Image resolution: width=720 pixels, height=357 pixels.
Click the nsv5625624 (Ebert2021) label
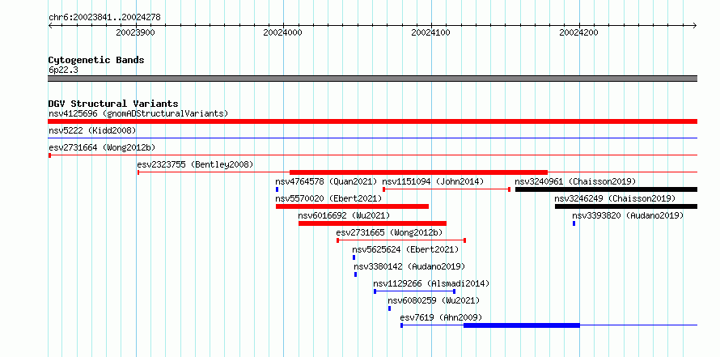(x=405, y=249)
